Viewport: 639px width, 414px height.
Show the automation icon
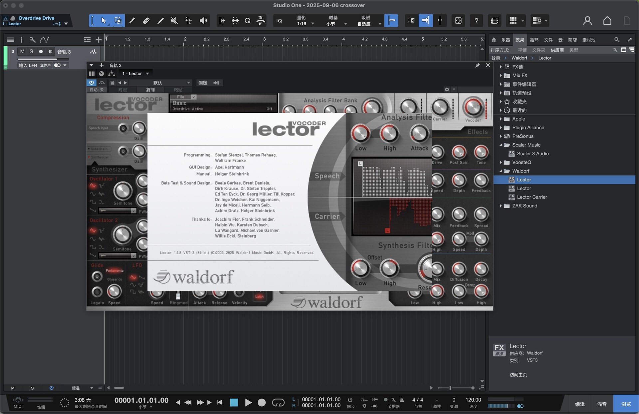tap(44, 40)
